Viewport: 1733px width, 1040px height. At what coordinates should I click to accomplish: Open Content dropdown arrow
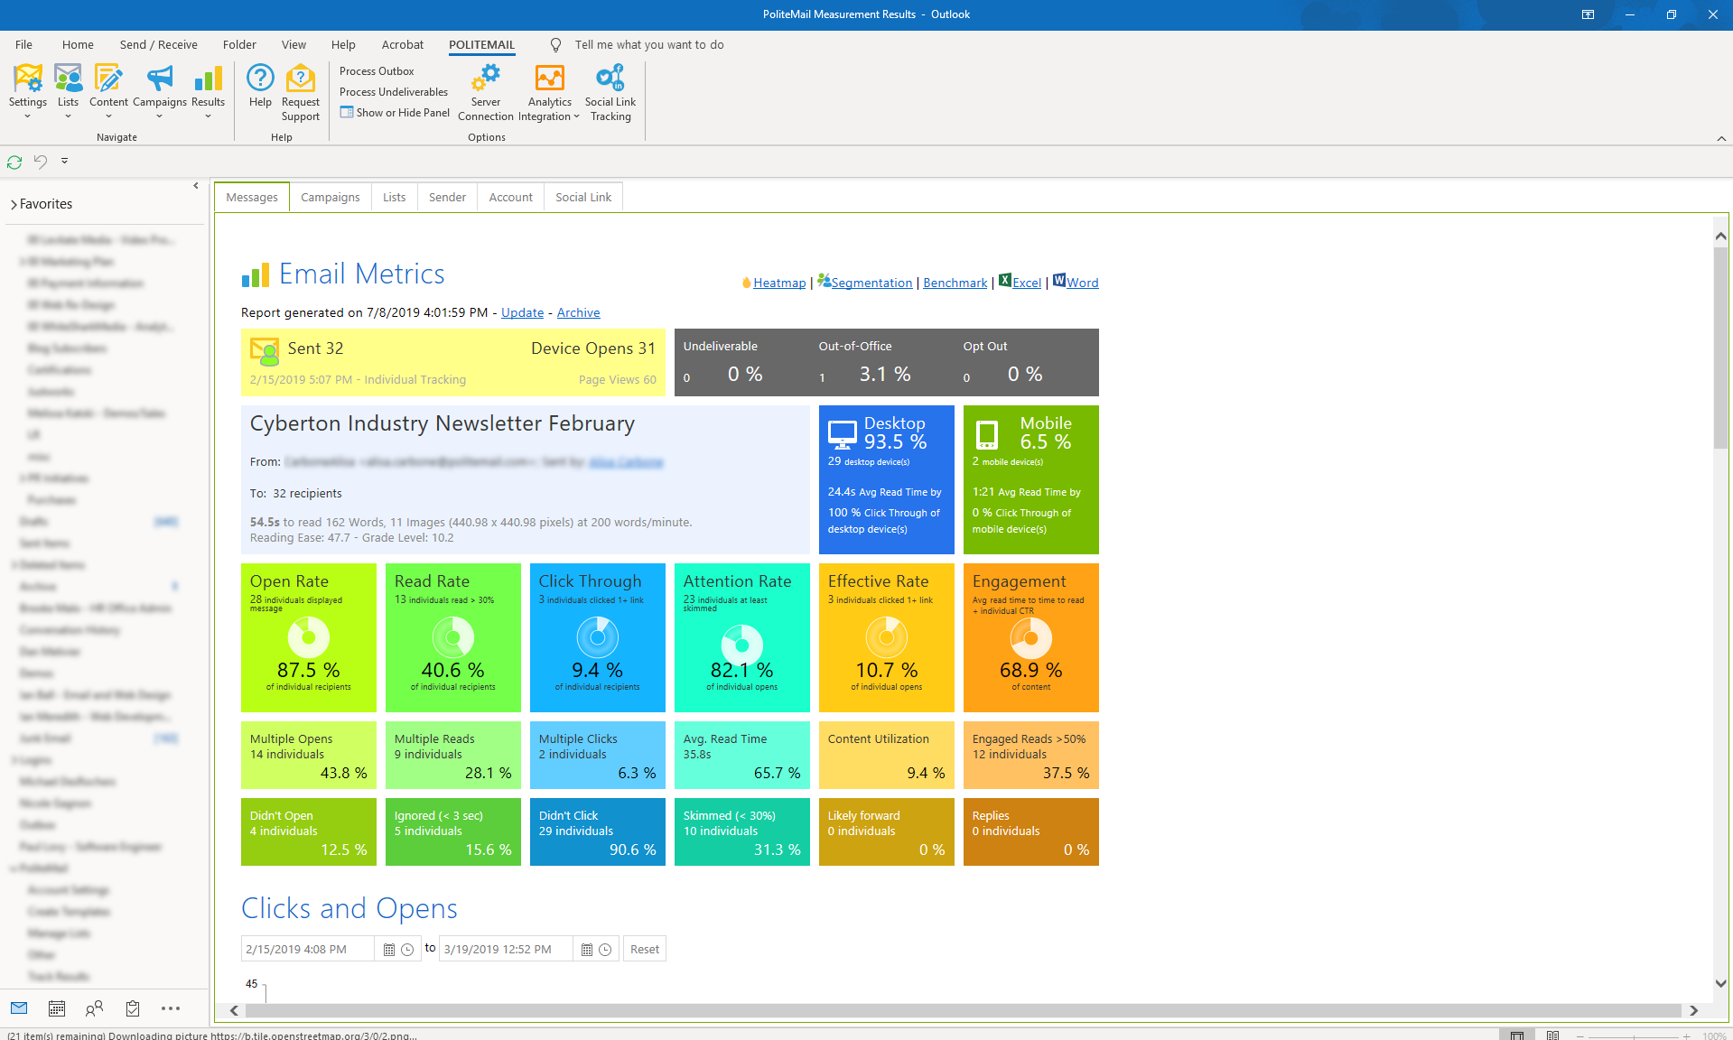point(108,116)
